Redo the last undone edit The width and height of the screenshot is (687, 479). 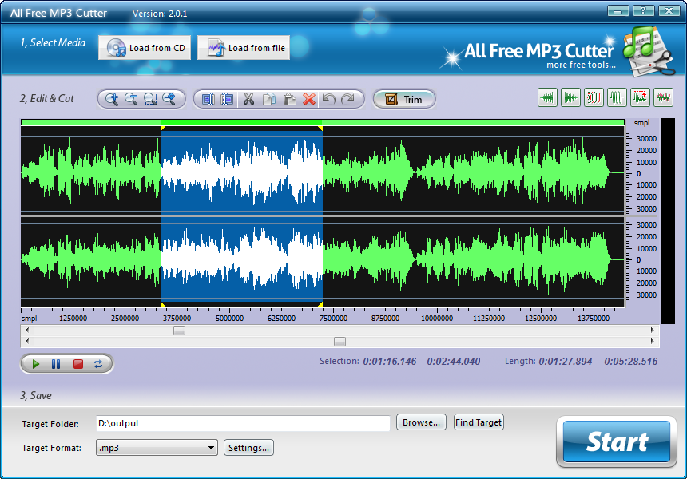(x=347, y=99)
